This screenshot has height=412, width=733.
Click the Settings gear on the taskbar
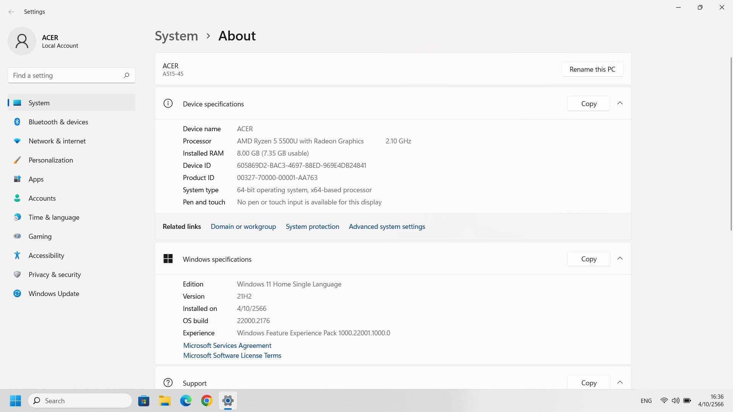point(228,401)
